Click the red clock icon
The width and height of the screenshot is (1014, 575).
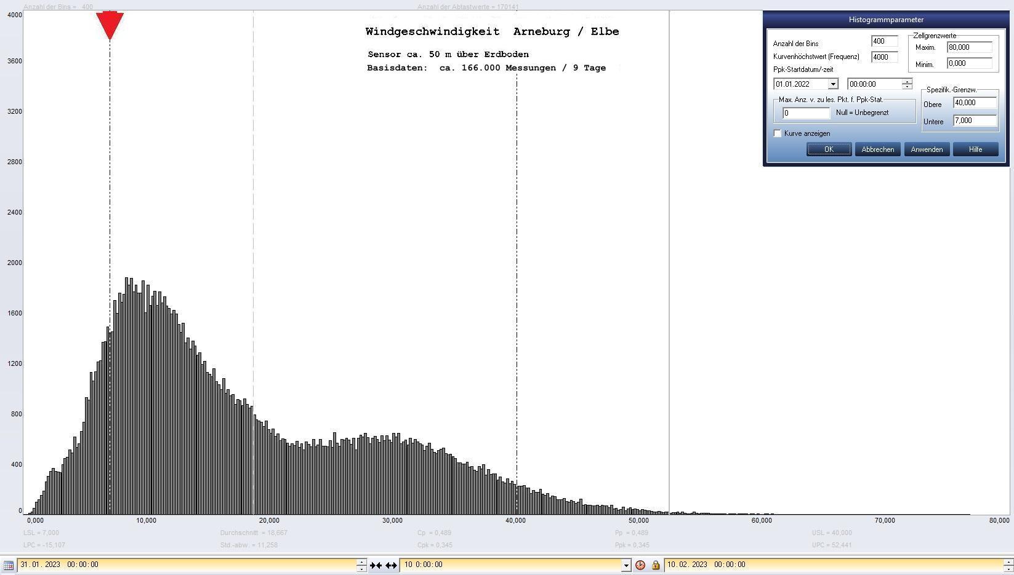tap(640, 565)
